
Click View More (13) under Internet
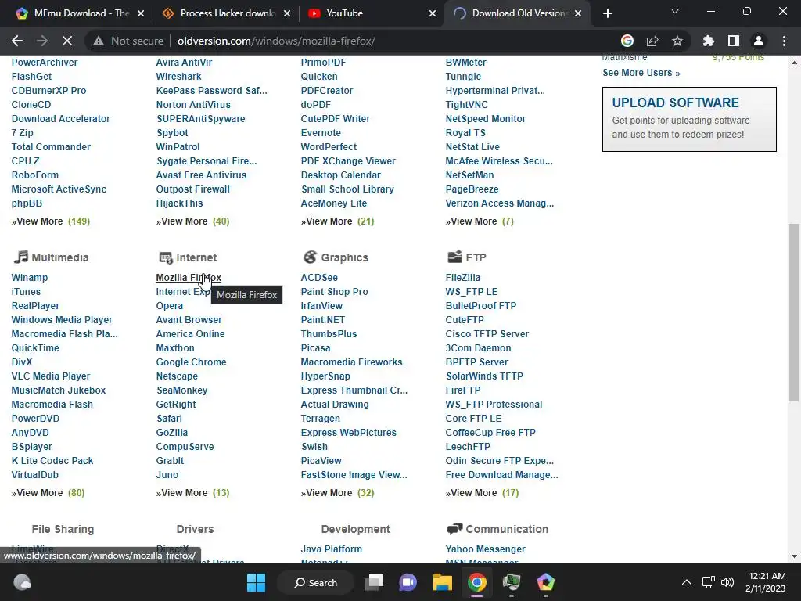(192, 493)
